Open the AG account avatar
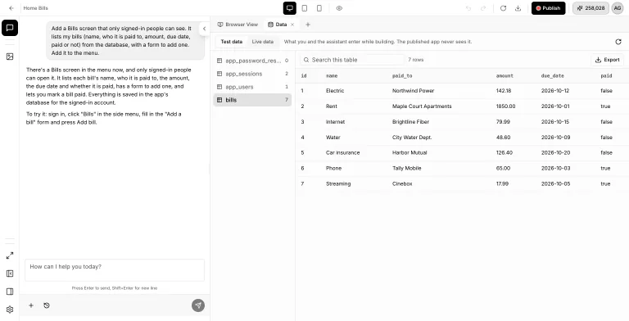Screen dimensions: 629x321 (x=618, y=8)
